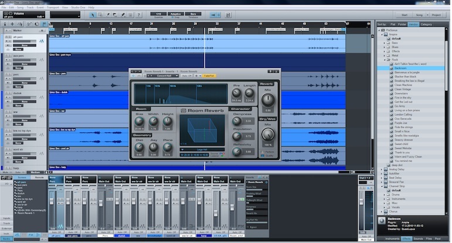452x243 pixels.
Task: Toggle Quality option in Room Reverb
Action: (x=263, y=156)
